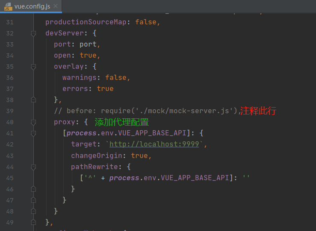Click fold end marker on line 38

pos(33,100)
